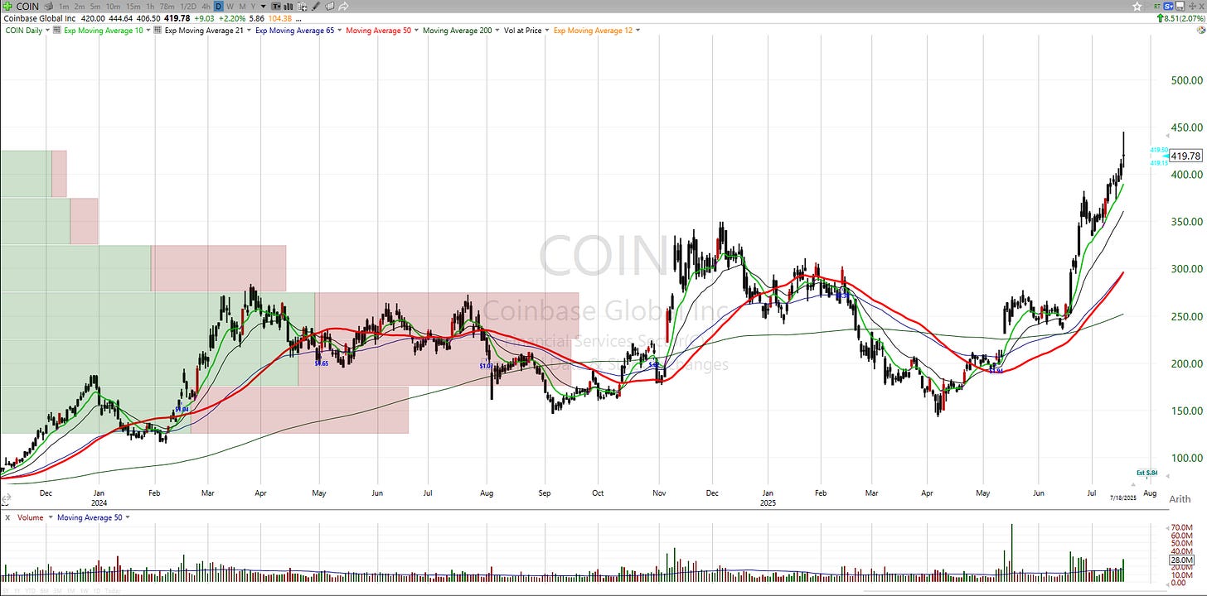Open the Exp Moving Average 21 dropdown
Screen dimensions: 1207x596
tap(249, 31)
